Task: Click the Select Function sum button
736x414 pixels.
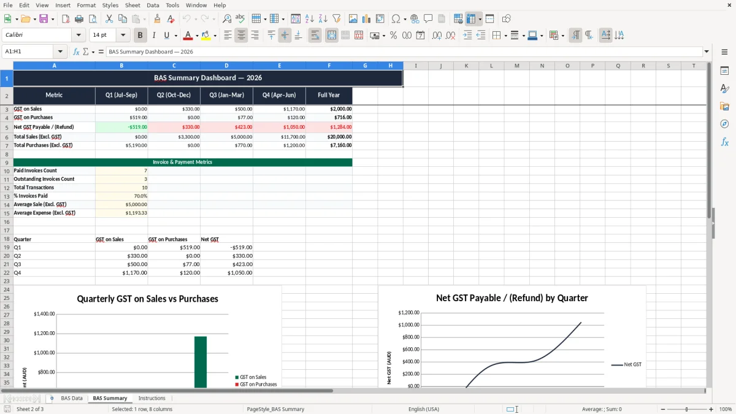Action: [86, 52]
